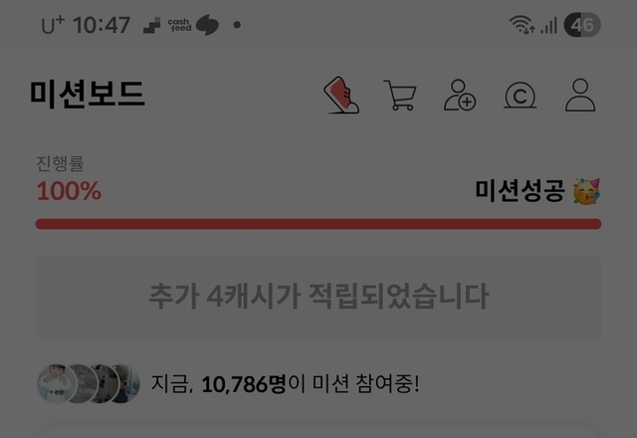Tap the black lightning-bolt app notification icon
The height and width of the screenshot is (438, 637).
[x=207, y=25]
